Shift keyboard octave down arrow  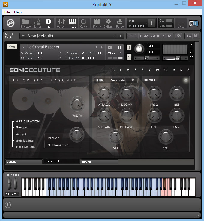(x=6, y=194)
